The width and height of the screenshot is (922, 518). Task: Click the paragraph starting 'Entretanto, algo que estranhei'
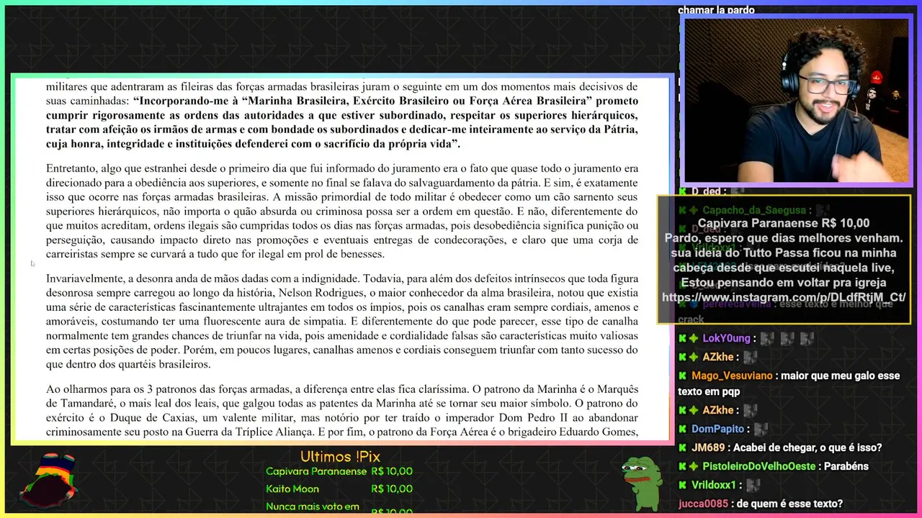342,212
